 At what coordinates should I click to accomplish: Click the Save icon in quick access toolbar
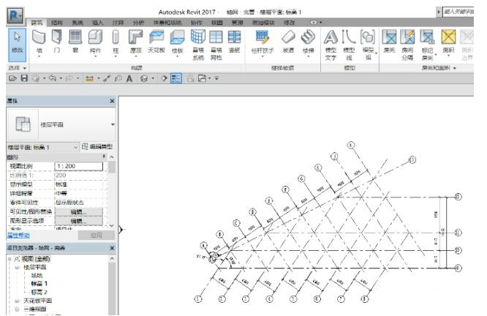coord(24,77)
